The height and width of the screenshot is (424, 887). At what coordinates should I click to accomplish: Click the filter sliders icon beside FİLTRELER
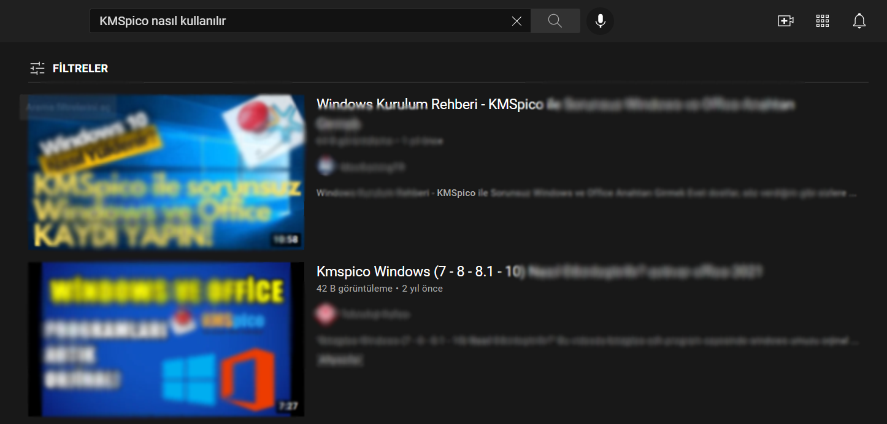(x=37, y=69)
